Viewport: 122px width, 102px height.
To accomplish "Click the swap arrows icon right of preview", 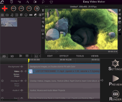I will 120,30.
